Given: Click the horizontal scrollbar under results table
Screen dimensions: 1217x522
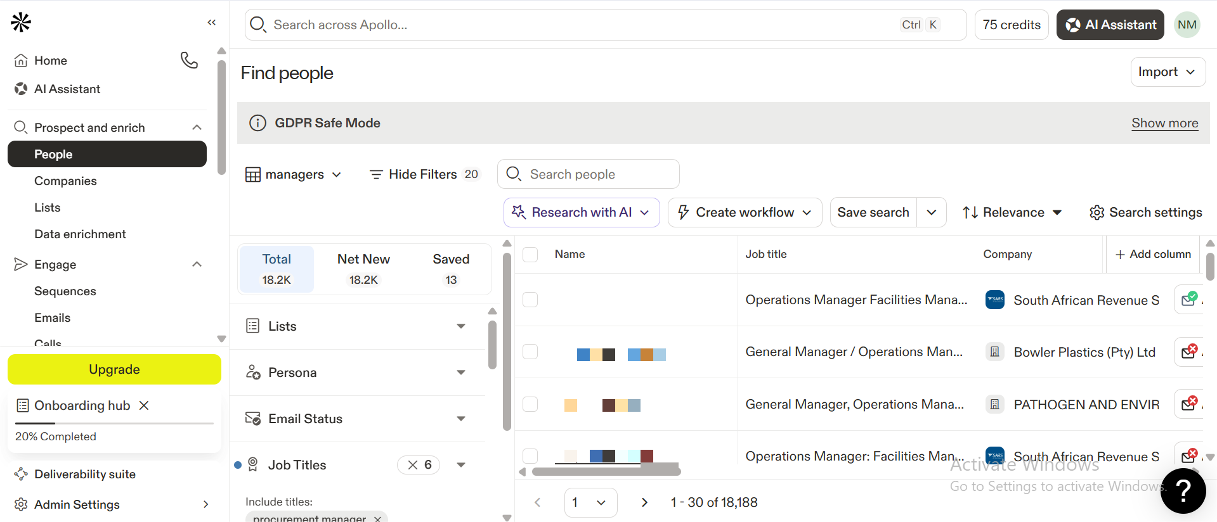Looking at the screenshot, I should click(x=606, y=471).
